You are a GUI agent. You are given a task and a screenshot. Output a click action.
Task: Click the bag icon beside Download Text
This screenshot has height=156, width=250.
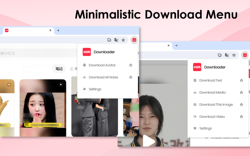click(242, 80)
